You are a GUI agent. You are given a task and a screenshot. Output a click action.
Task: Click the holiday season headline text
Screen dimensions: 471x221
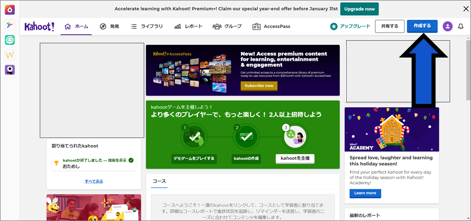pyautogui.click(x=391, y=160)
